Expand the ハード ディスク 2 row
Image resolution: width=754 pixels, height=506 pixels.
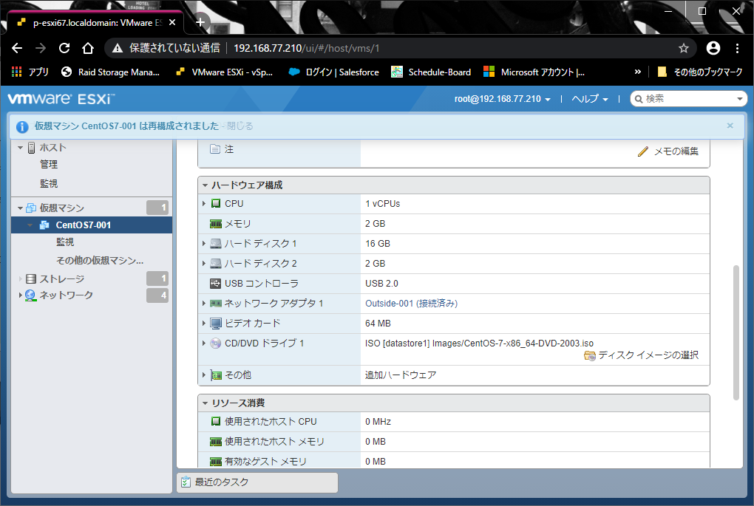point(204,263)
